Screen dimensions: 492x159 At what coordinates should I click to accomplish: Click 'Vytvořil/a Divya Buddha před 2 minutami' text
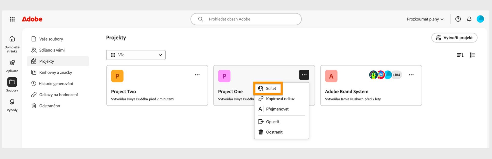pyautogui.click(x=143, y=99)
